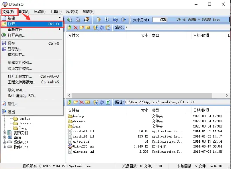Select 工程文件另存为... menu entry

32,82
